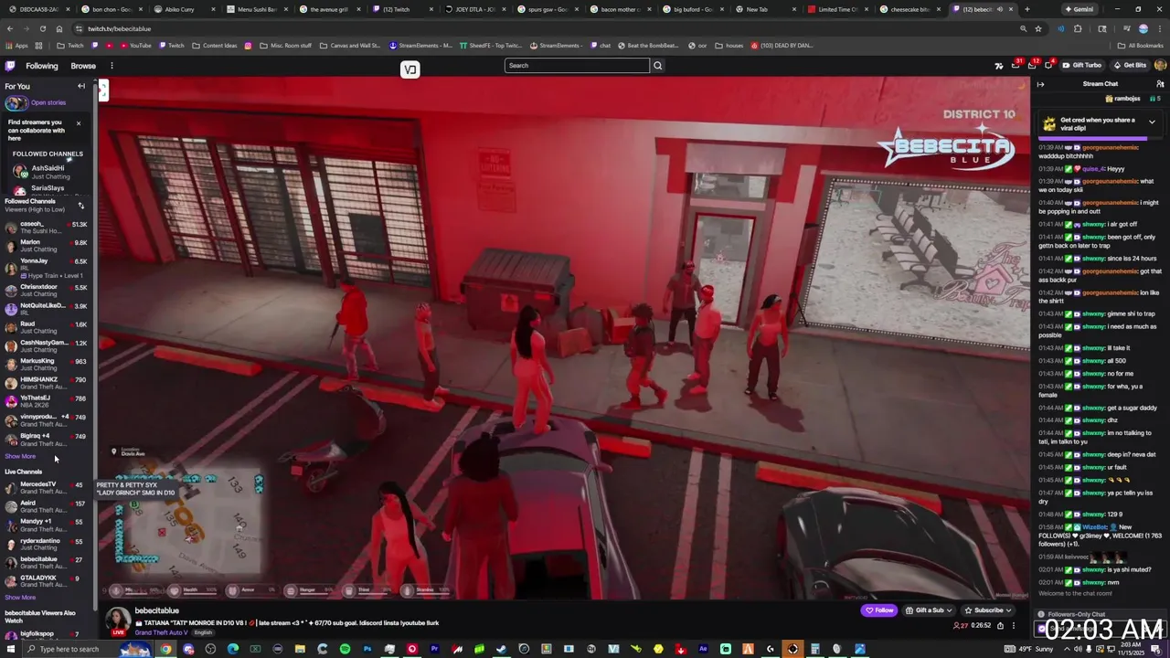Open chat bubble icon with 4 badge
Screen dimensions: 1170x658
[1048, 66]
